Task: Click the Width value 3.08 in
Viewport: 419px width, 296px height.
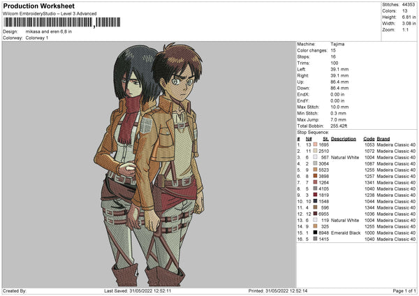Action: tap(409, 24)
